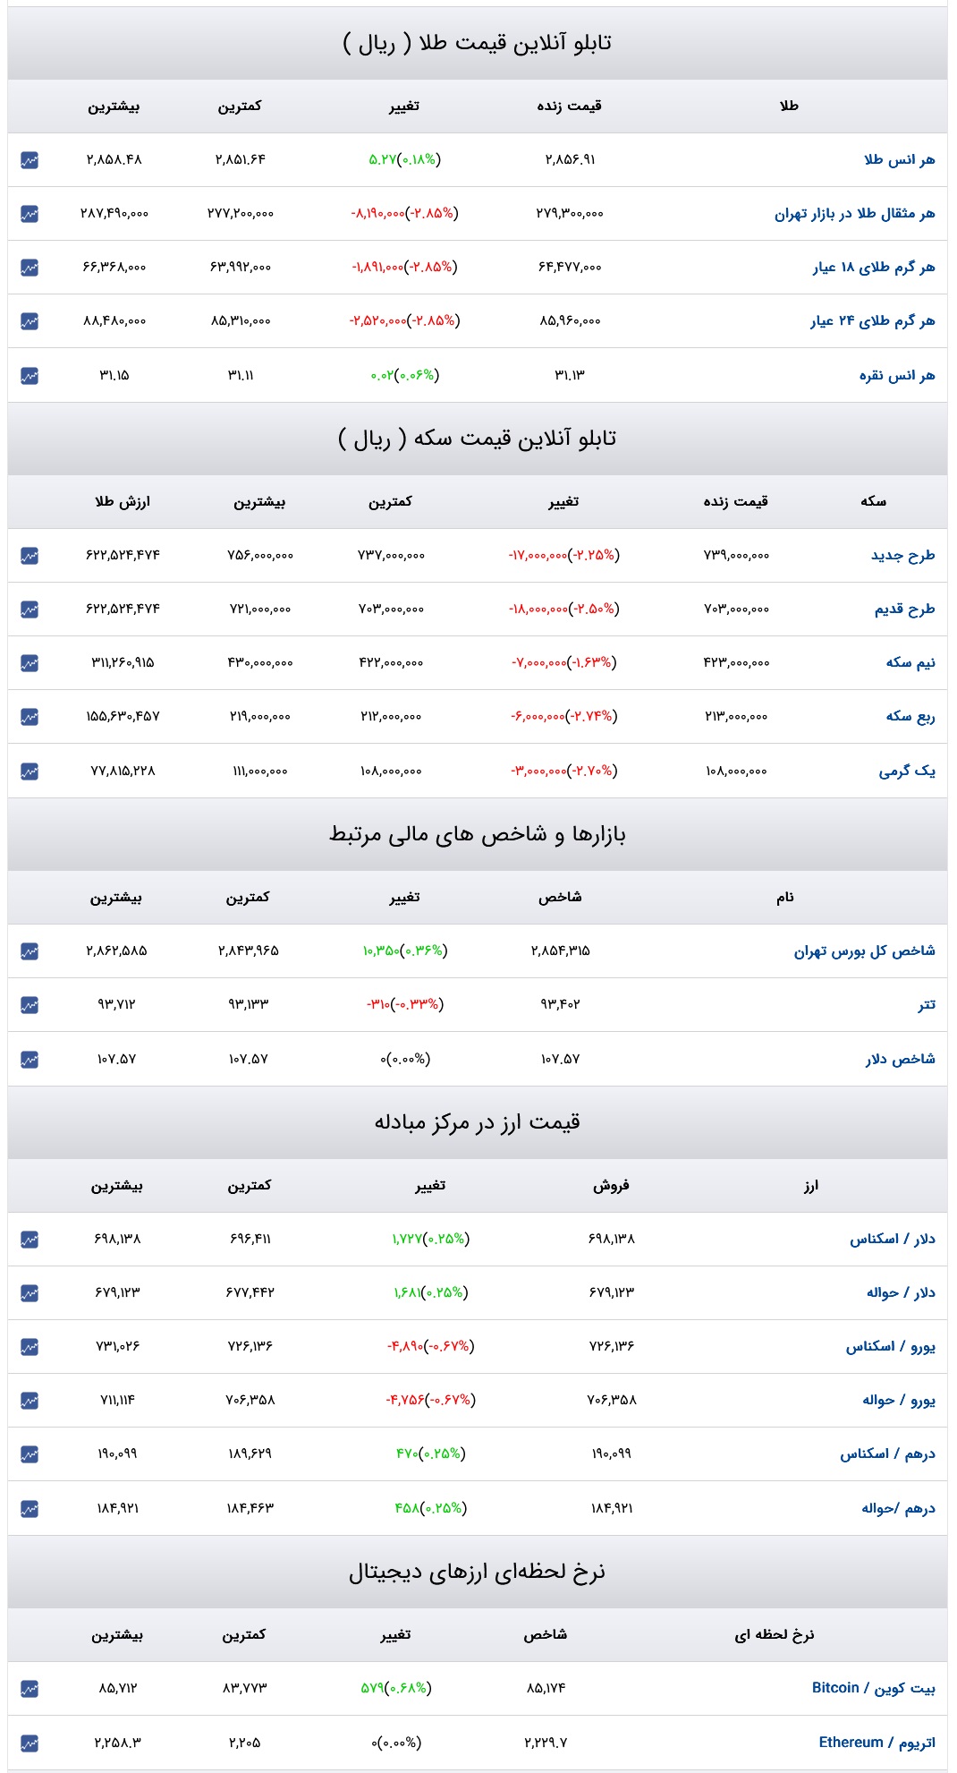The width and height of the screenshot is (957, 1773).
Task: Open the هر مثقال طلا در بازار تهران link
Action: pyautogui.click(x=854, y=214)
